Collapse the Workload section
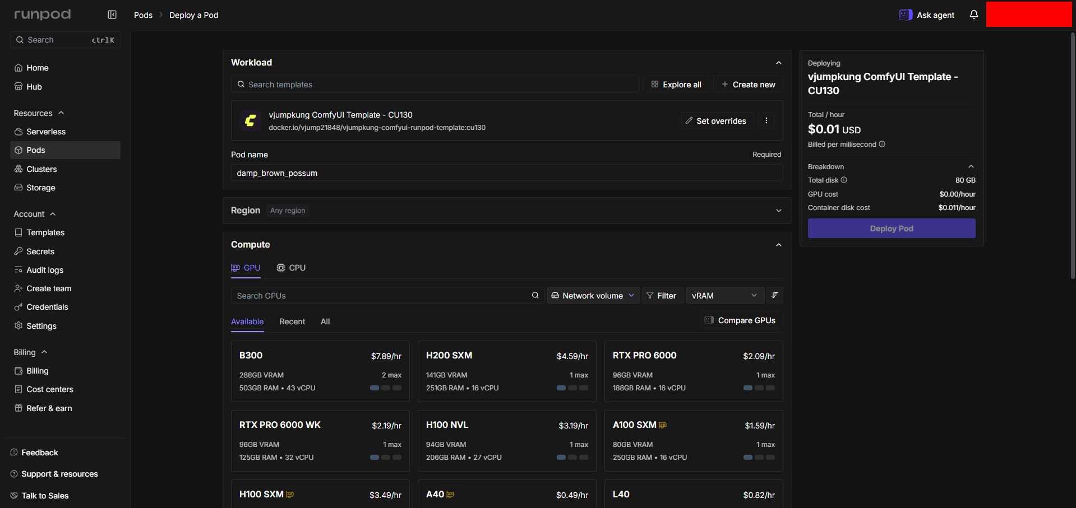 coord(779,63)
